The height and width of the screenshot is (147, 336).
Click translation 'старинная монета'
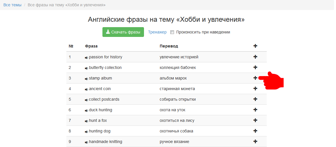177,89
